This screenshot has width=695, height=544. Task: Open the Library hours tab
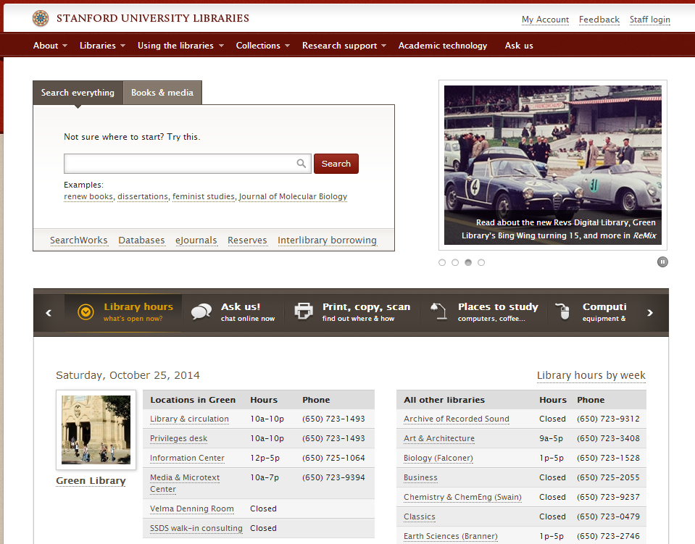click(123, 312)
